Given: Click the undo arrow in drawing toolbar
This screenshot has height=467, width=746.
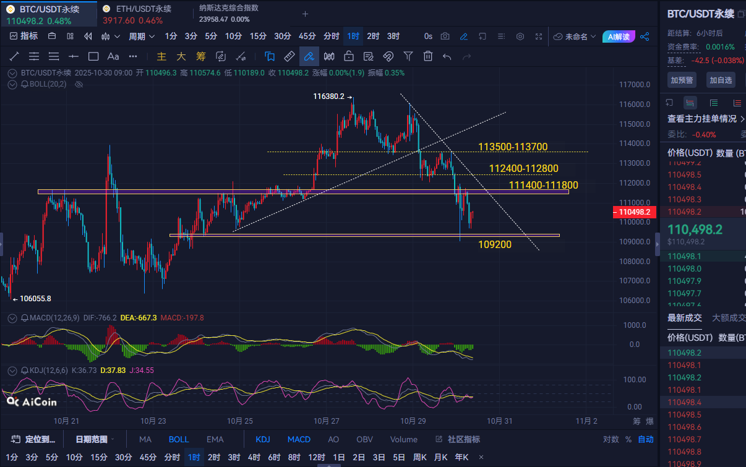Looking at the screenshot, I should coord(447,56).
